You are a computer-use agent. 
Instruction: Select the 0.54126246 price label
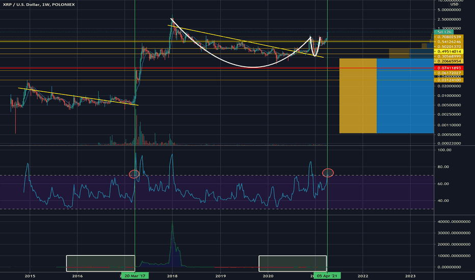(x=449, y=42)
